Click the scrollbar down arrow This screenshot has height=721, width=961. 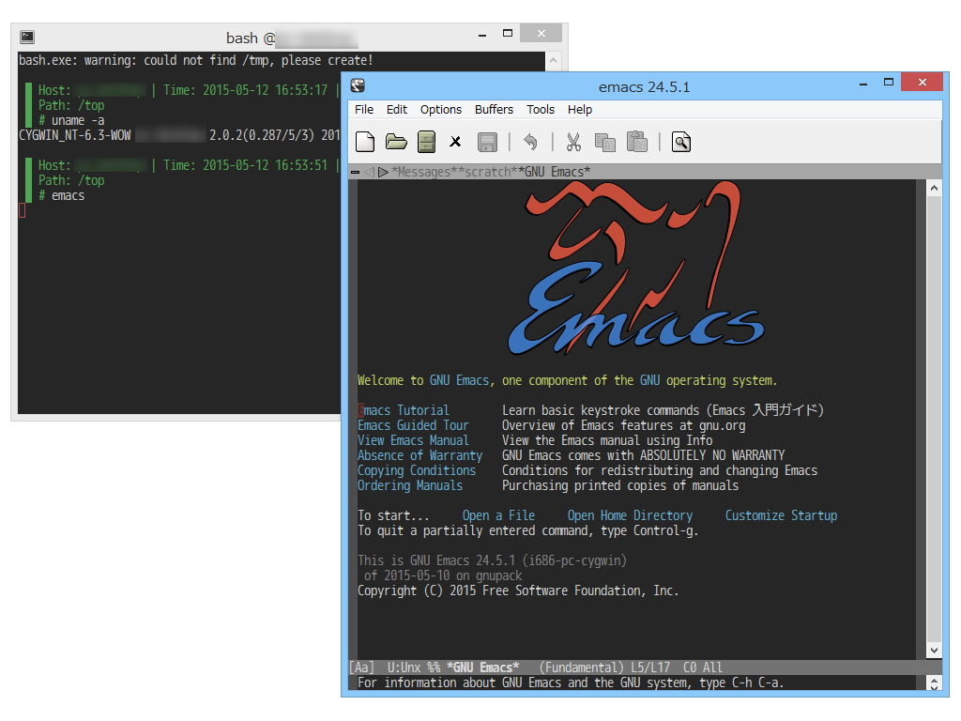[934, 649]
